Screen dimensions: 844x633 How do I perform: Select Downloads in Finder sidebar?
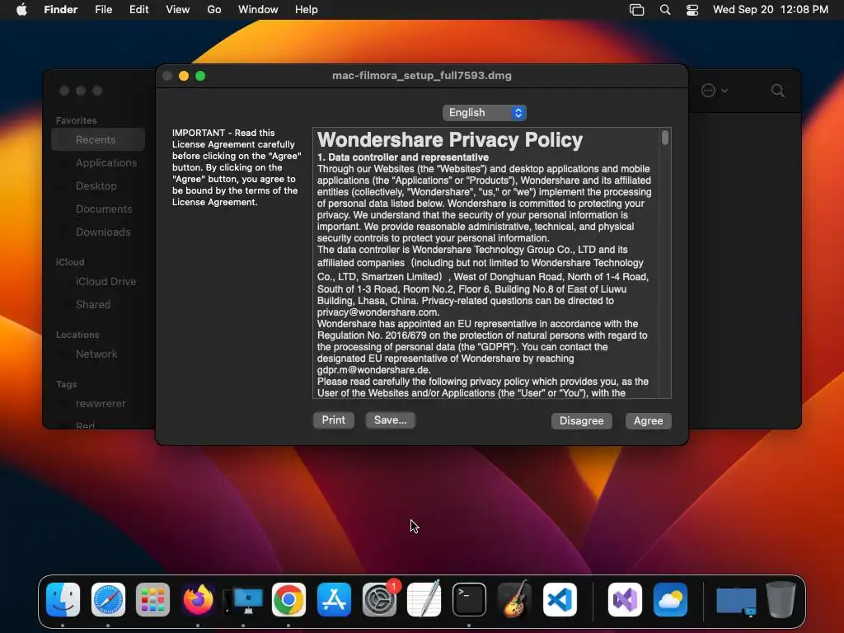(x=98, y=232)
